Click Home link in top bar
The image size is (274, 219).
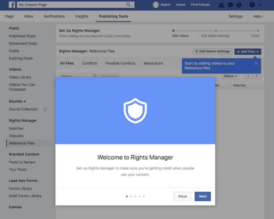pyautogui.click(x=181, y=5)
